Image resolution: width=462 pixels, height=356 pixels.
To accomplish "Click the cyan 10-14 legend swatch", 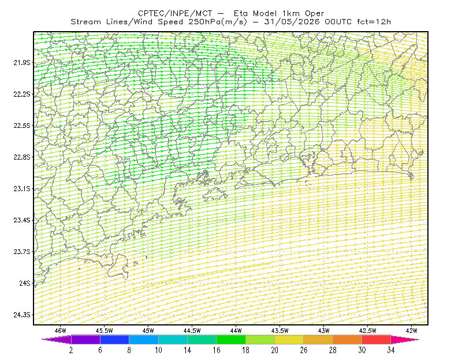I will coord(173,339).
